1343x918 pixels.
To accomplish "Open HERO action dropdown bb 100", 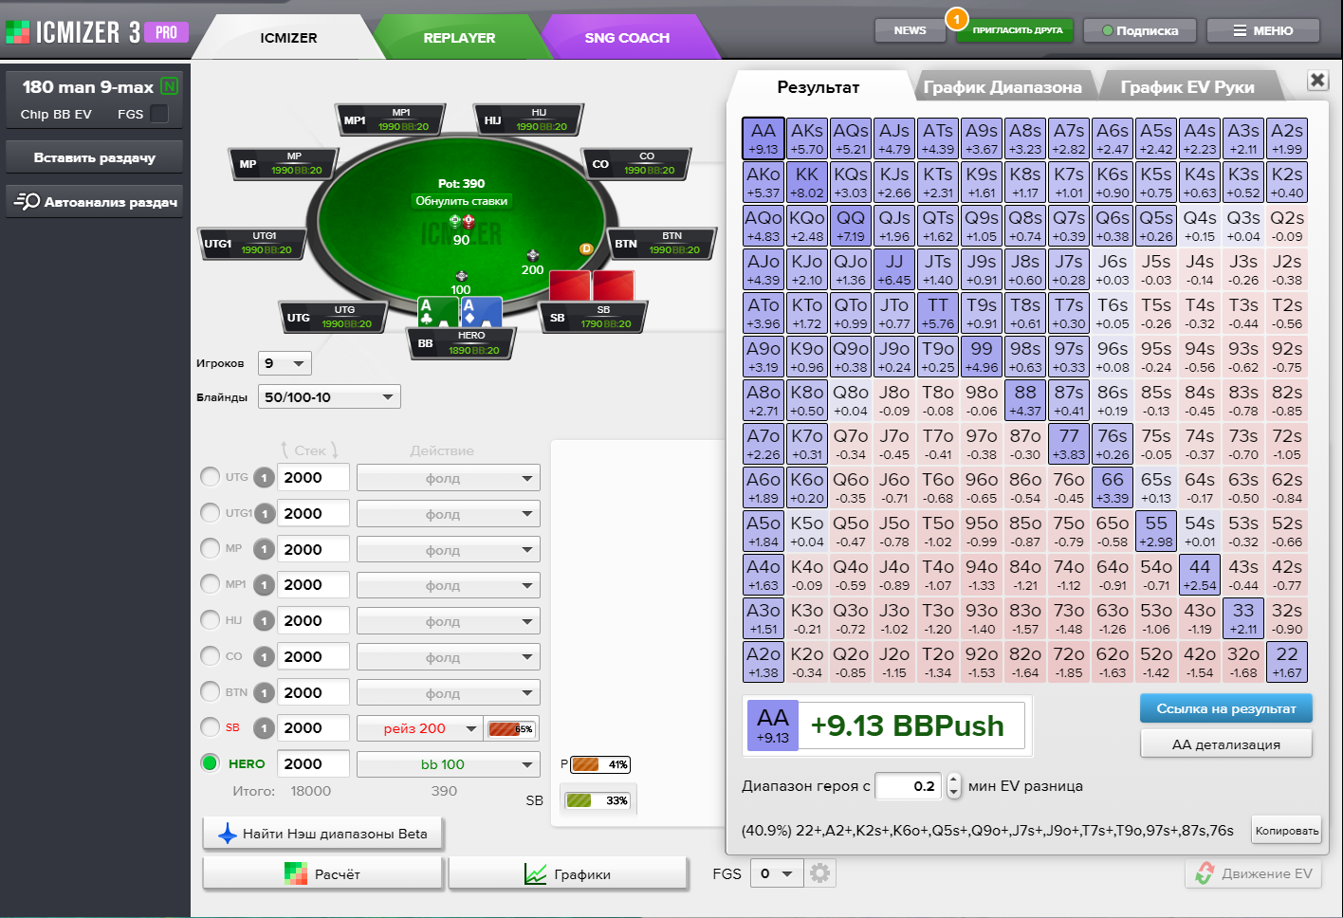I will (449, 764).
